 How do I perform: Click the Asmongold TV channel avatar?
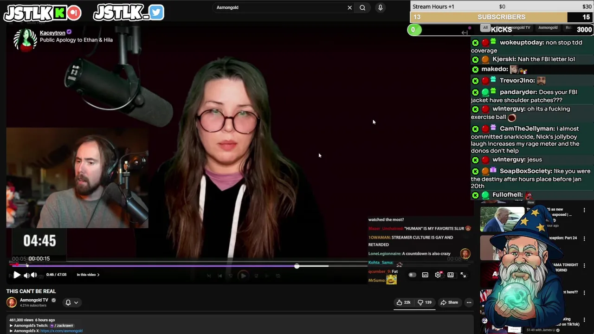click(12, 302)
